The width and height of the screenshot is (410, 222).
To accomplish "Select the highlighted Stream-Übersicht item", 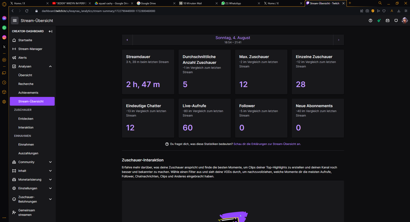I will pos(32,101).
